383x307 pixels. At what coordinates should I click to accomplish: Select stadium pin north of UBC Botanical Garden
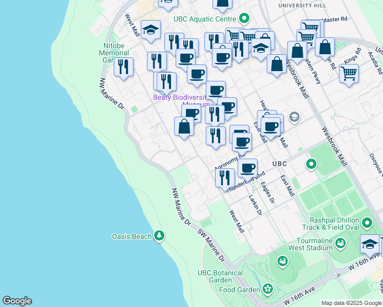click(x=283, y=261)
